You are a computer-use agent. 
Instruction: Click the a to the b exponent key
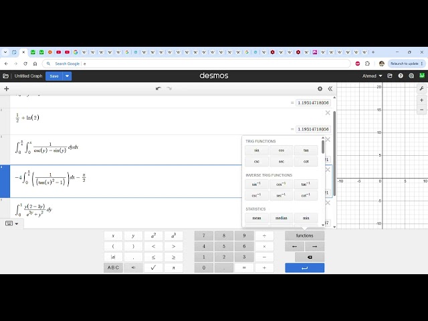tap(173, 235)
